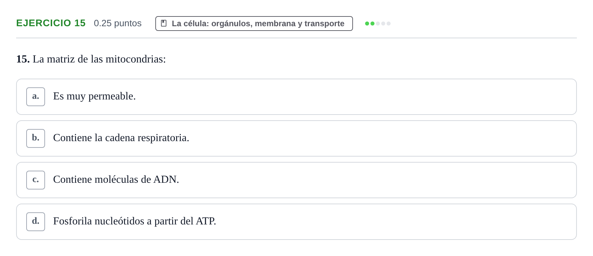Image resolution: width=593 pixels, height=256 pixels.
Task: Click the third gray difficulty dot
Action: [378, 24]
